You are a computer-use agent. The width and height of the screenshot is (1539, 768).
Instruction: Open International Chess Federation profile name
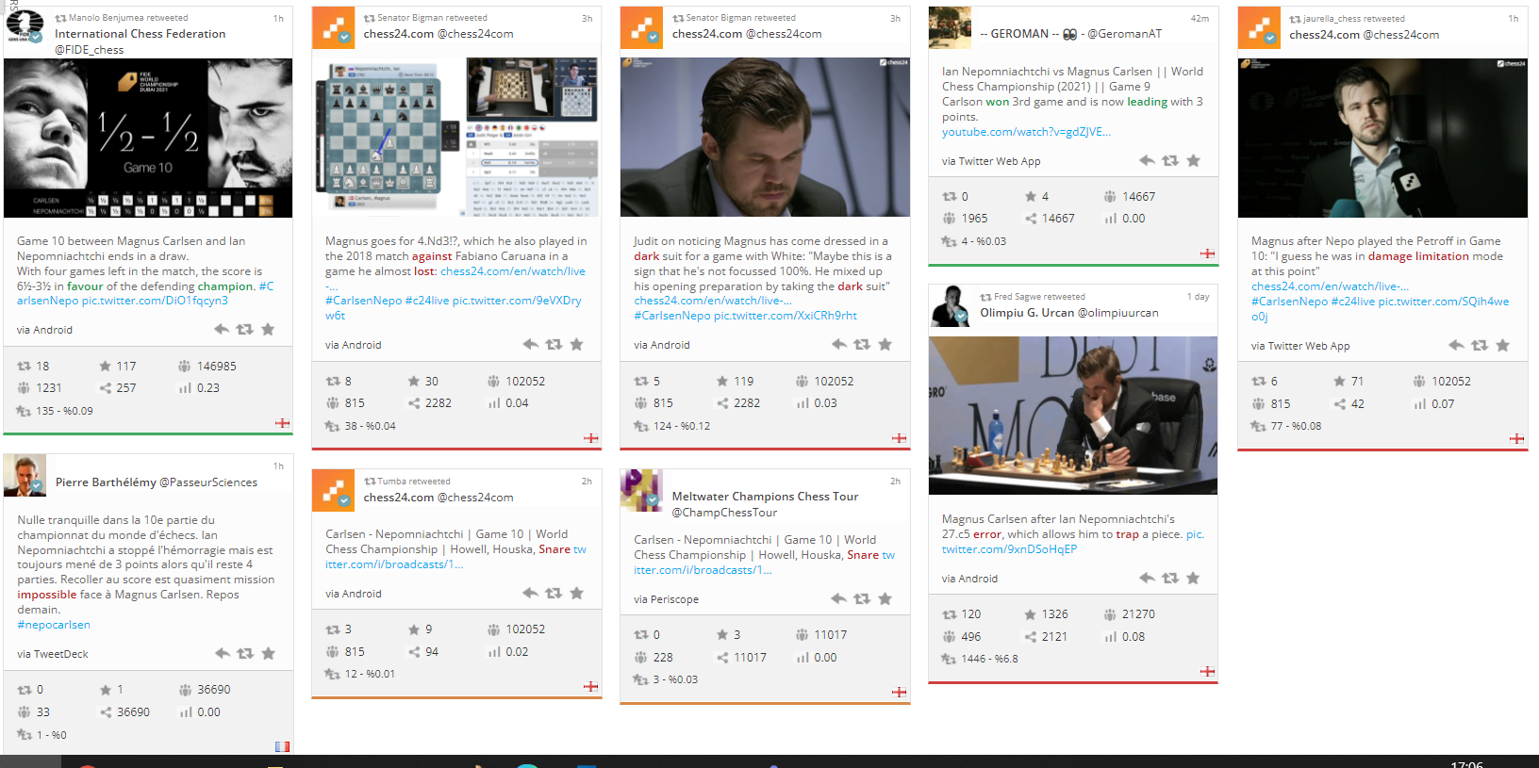tap(141, 34)
